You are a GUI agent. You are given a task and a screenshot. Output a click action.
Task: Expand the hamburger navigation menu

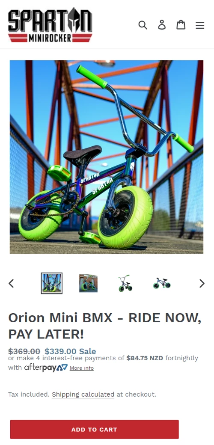(x=200, y=25)
